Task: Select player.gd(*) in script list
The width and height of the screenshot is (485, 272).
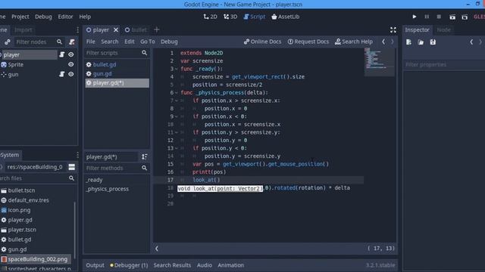Action: pos(117,83)
